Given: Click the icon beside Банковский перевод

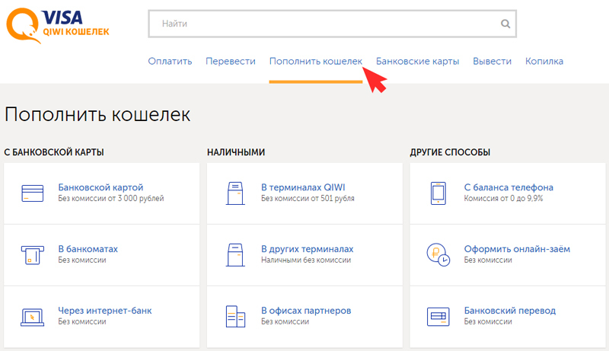Looking at the screenshot, I should pyautogui.click(x=438, y=316).
